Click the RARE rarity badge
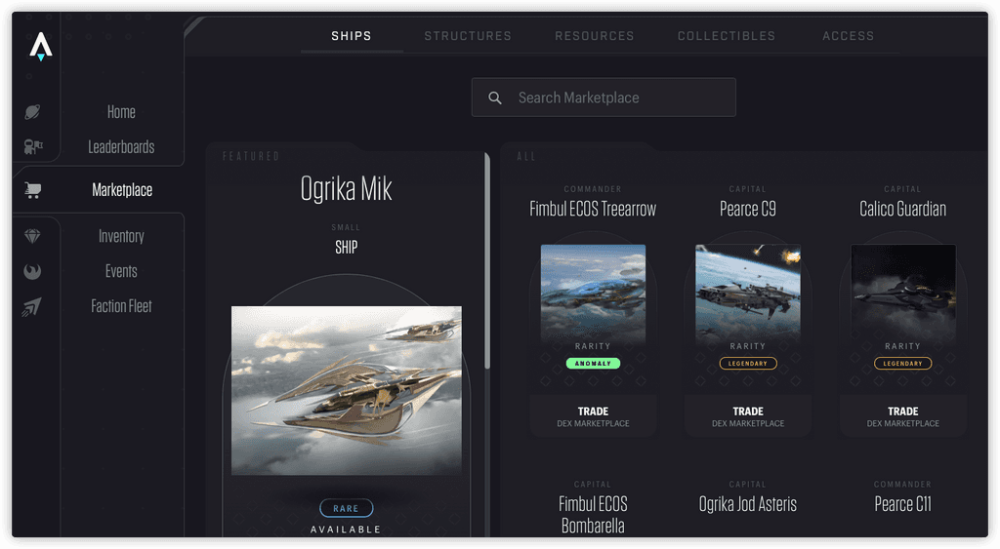The image size is (1000, 549). (x=347, y=508)
